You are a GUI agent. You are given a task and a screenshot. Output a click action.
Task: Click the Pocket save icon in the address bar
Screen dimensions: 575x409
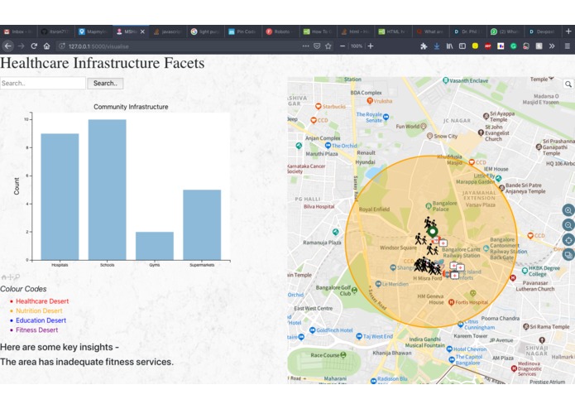317,46
